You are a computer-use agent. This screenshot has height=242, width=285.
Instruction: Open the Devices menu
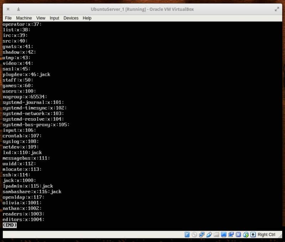[71, 18]
